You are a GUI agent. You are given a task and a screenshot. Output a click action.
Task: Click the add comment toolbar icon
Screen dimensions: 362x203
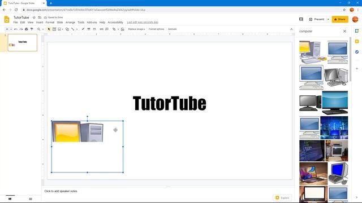tap(107, 29)
